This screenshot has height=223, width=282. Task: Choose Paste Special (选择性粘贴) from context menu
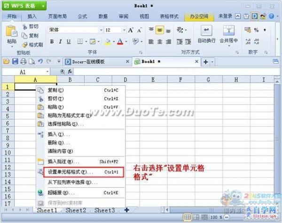(80, 124)
